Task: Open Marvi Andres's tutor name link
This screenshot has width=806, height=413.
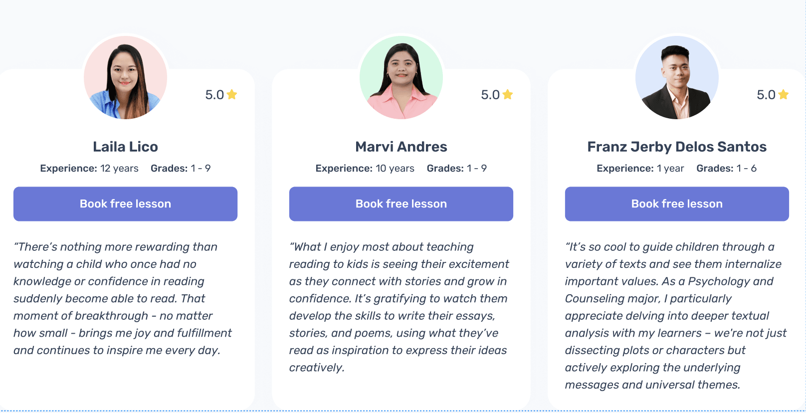Action: pyautogui.click(x=401, y=146)
